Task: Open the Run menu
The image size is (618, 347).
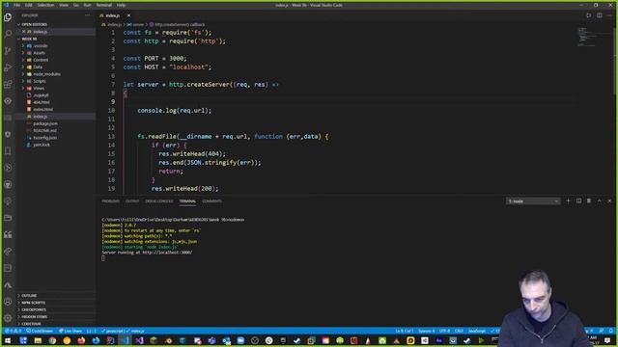Action: [x=87, y=5]
